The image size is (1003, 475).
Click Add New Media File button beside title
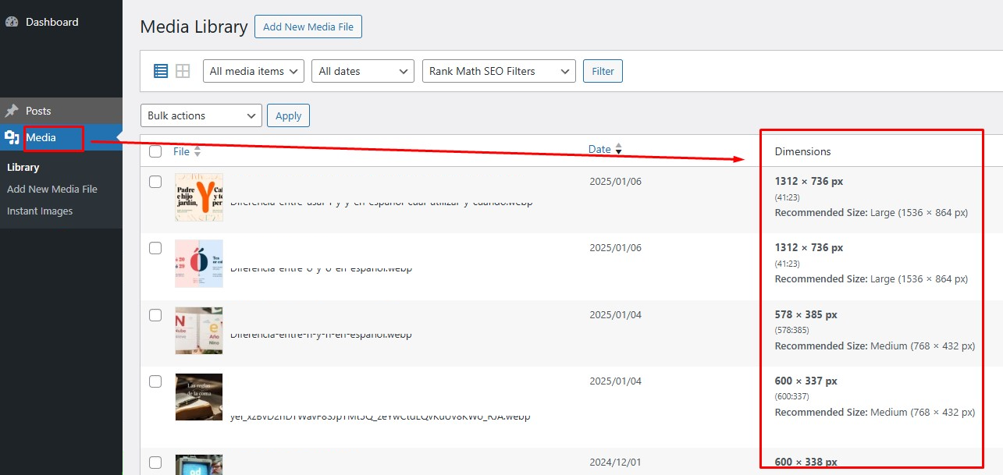click(x=308, y=27)
